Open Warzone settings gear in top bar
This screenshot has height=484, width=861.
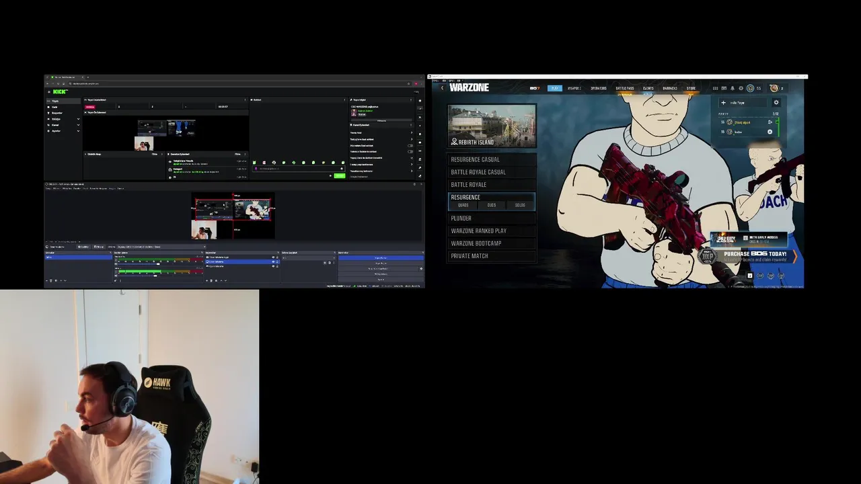tap(741, 88)
